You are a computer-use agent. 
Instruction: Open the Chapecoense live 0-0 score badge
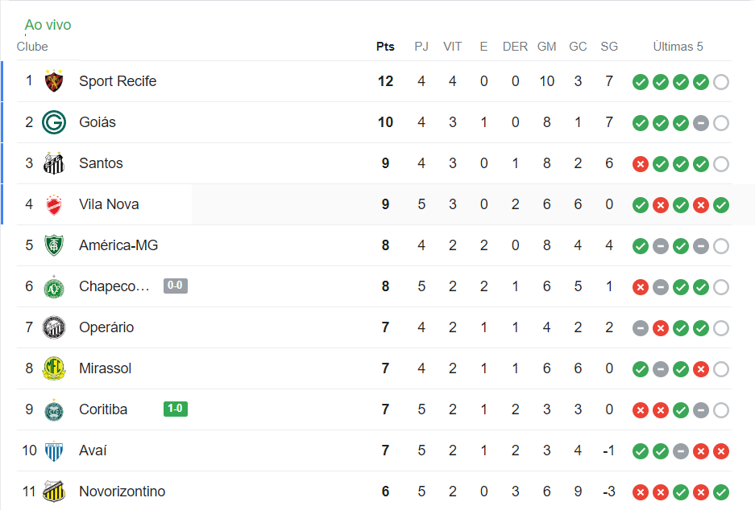tap(175, 286)
